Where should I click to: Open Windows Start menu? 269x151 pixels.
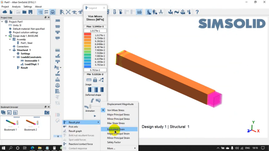point(4,148)
